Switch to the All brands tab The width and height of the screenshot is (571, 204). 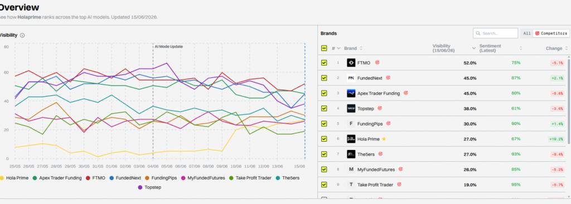(527, 33)
